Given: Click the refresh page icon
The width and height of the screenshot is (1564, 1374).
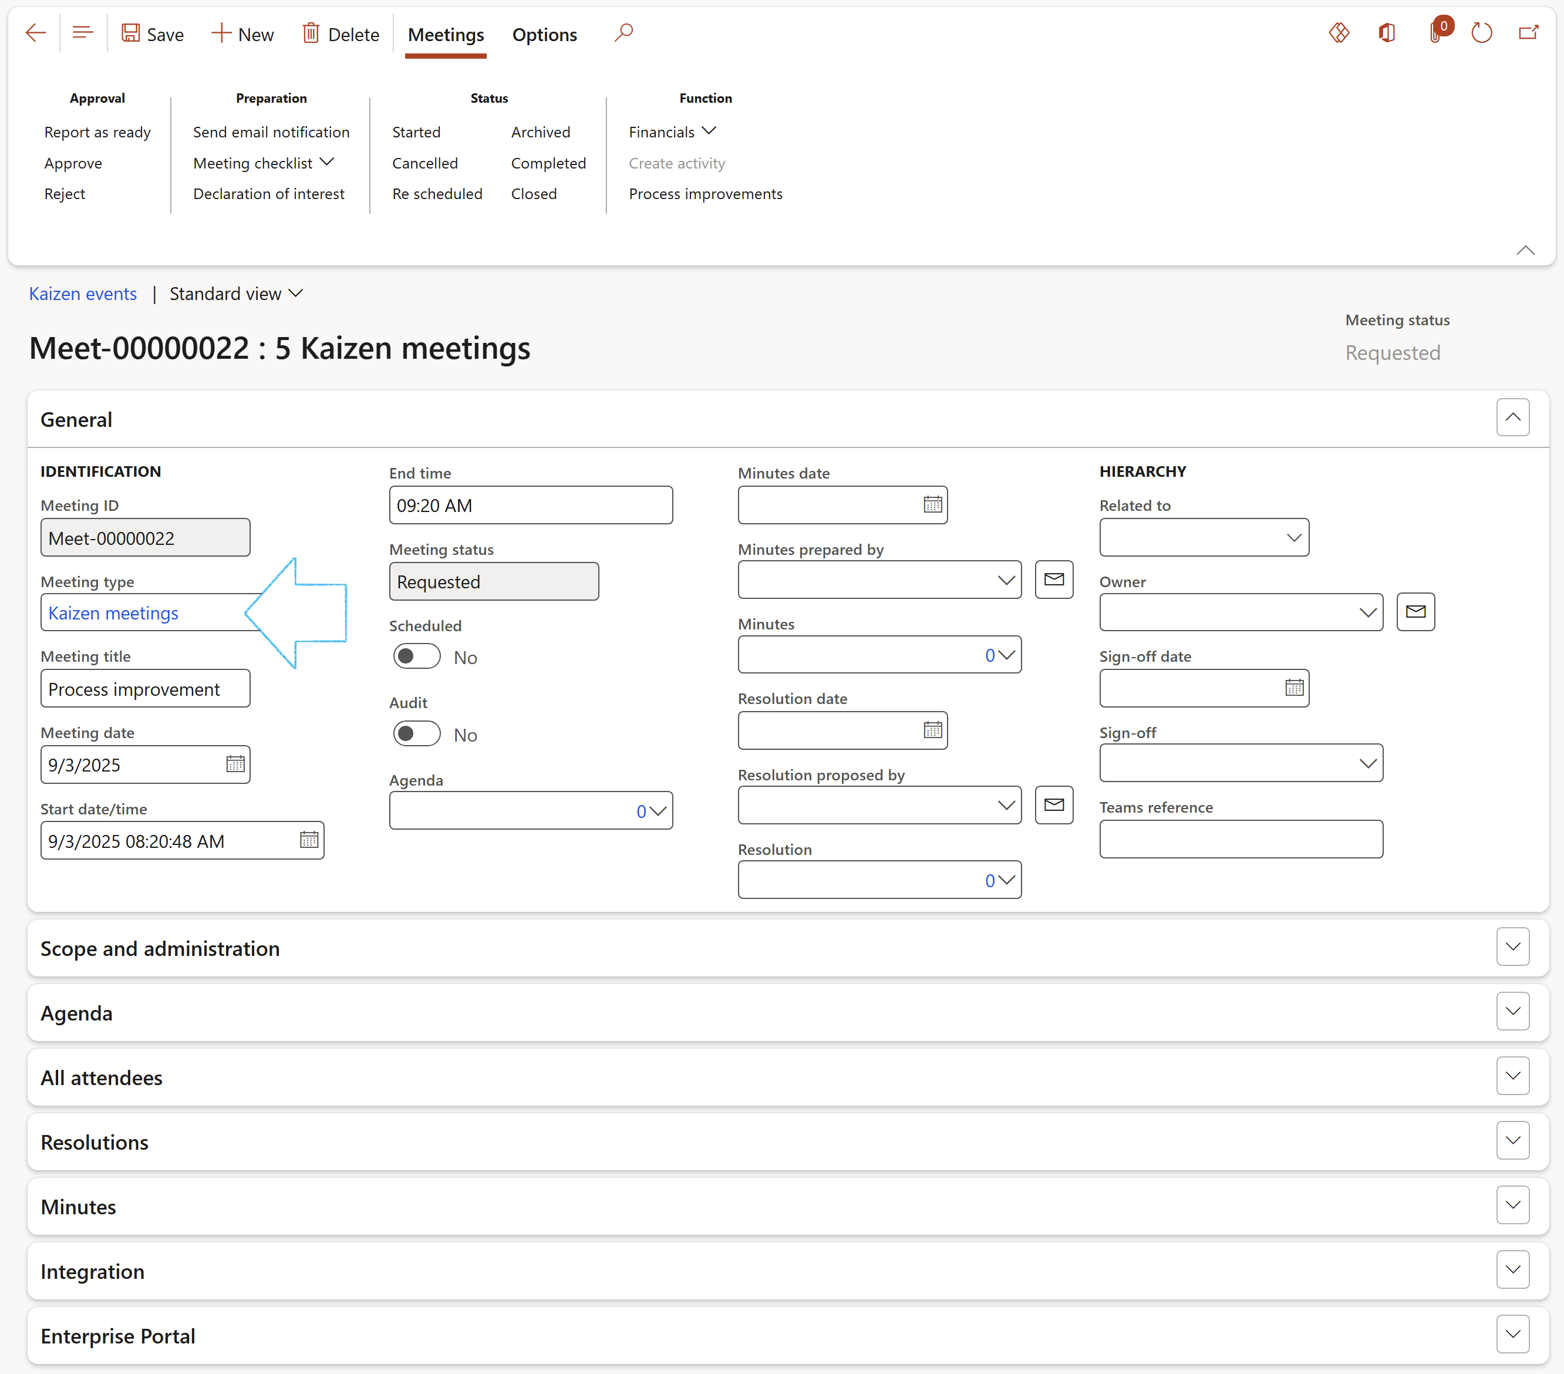Looking at the screenshot, I should pyautogui.click(x=1481, y=33).
